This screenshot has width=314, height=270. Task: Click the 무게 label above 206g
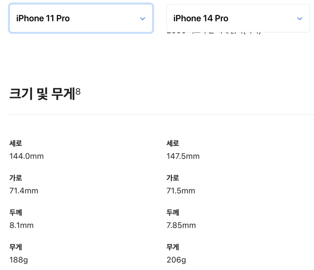coord(173,247)
